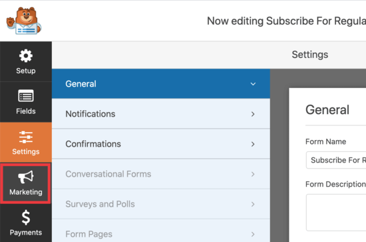Screen dimensions: 366x242
Task: Open the Marketing megaphone icon
Action: (x=26, y=177)
